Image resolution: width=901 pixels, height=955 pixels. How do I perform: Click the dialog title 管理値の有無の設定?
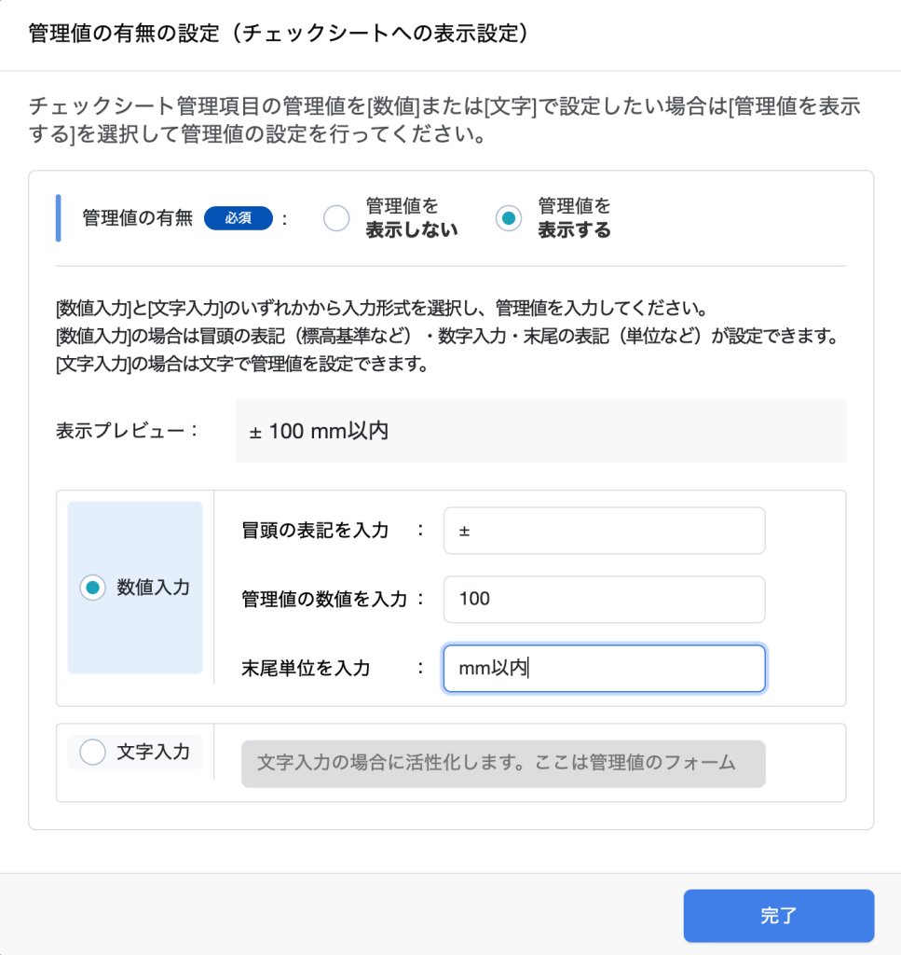[x=279, y=34]
